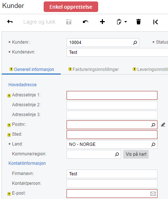Screen dimensions: 168x199
Task: Delete the customer with the trash icon
Action: coord(139,22)
